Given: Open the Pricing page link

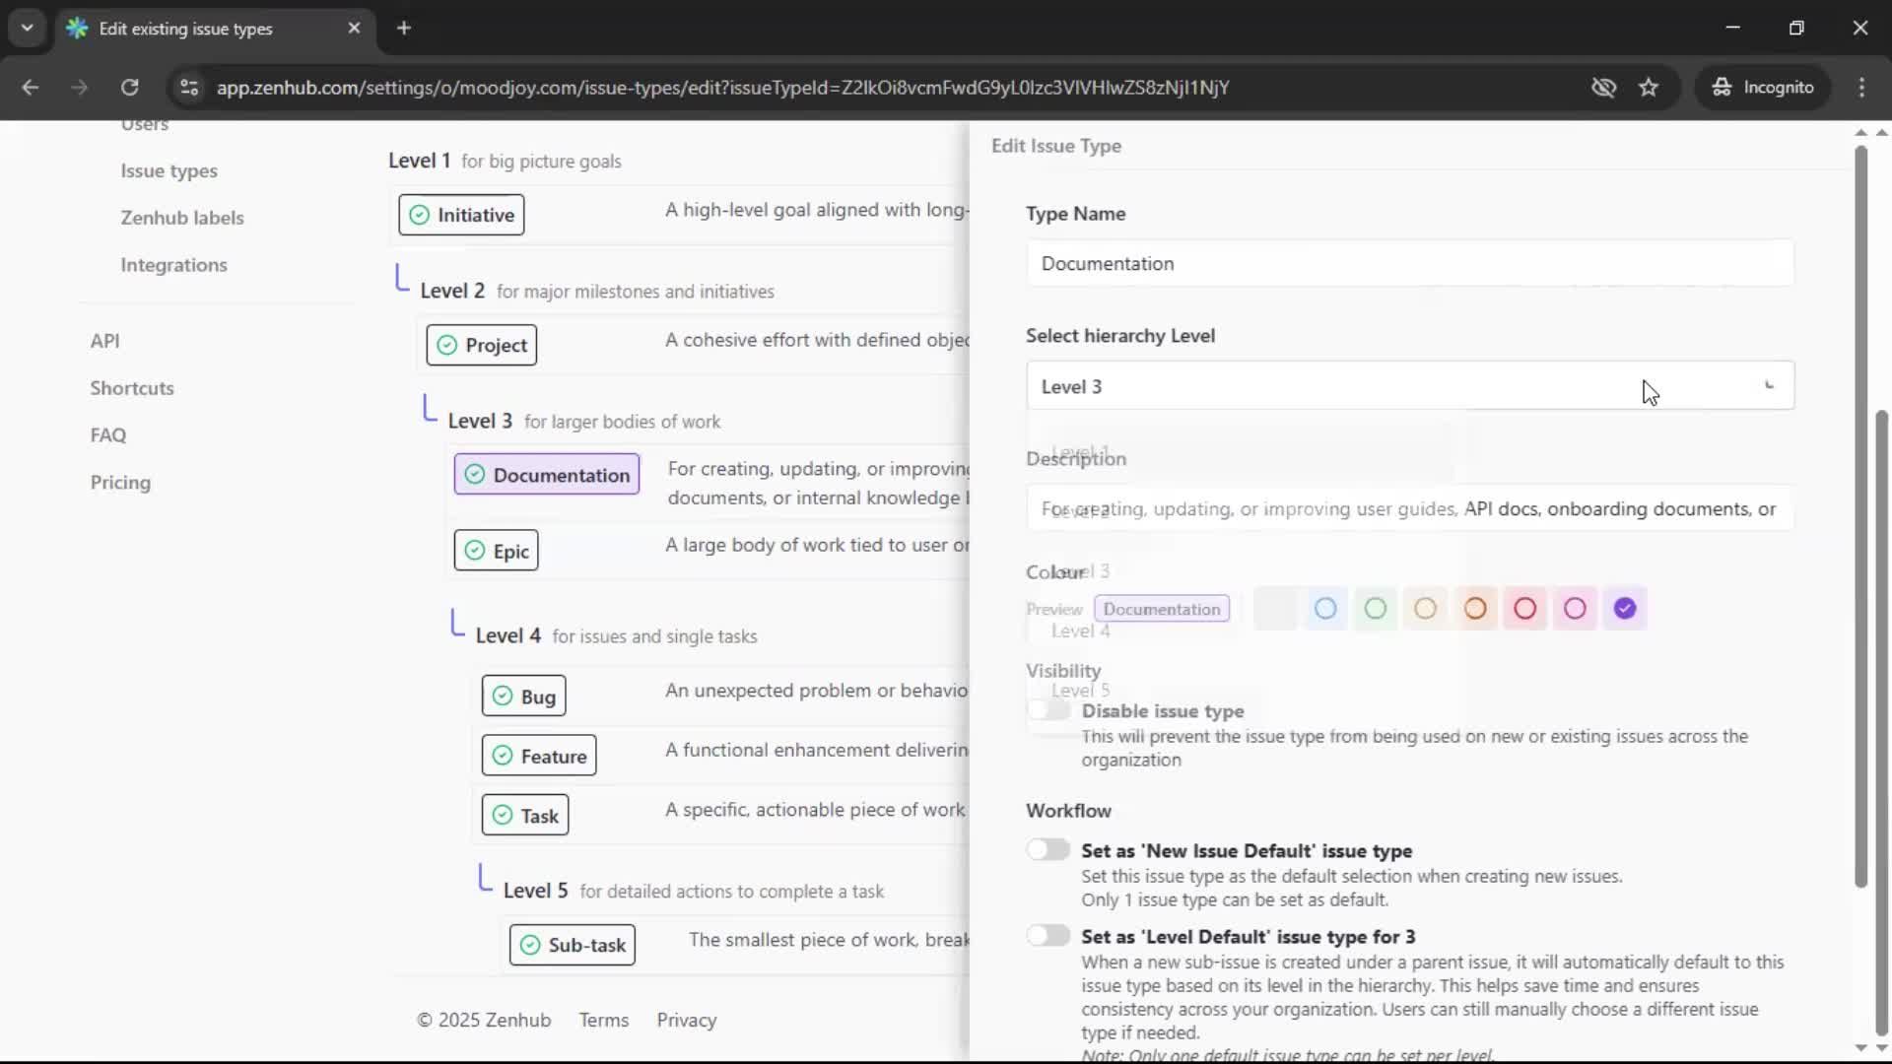Looking at the screenshot, I should [x=119, y=482].
